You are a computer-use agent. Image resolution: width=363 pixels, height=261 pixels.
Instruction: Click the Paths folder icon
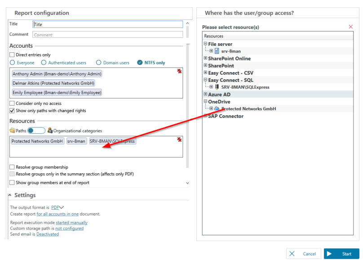tap(12, 130)
